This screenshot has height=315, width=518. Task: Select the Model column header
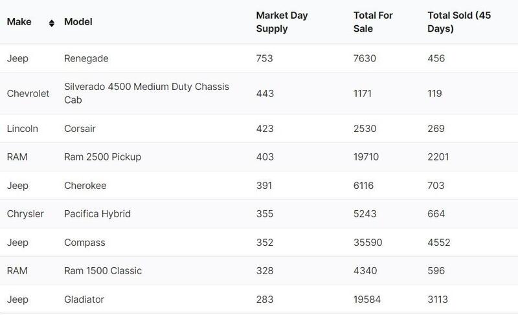pyautogui.click(x=78, y=22)
